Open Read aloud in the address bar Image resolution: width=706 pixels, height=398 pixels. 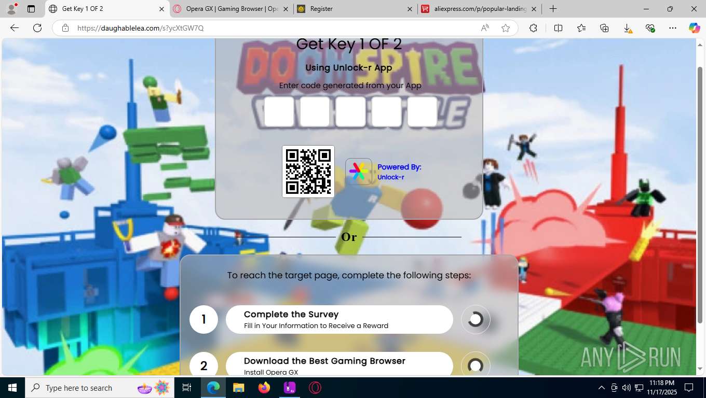[485, 28]
